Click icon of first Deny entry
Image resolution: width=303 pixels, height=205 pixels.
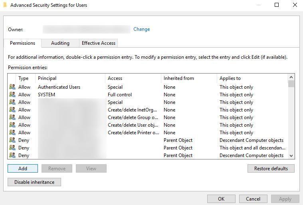pos(12,140)
